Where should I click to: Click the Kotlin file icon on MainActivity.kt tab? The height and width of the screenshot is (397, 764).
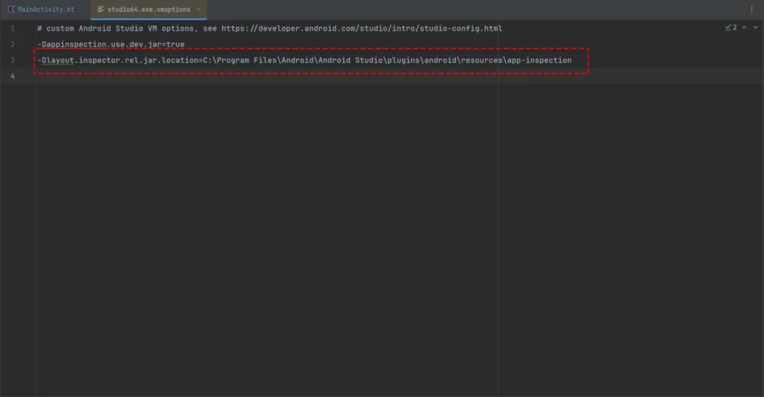pos(10,9)
